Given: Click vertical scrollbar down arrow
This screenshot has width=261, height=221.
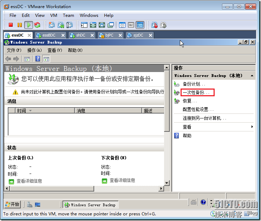Looking at the screenshot, I should [x=167, y=183].
